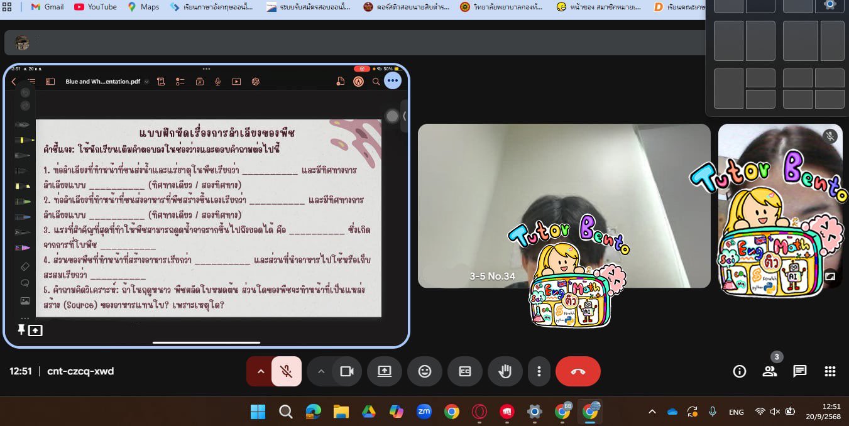Screen dimensions: 849x426
Task: Open the emoji reactions panel
Action: [424, 371]
